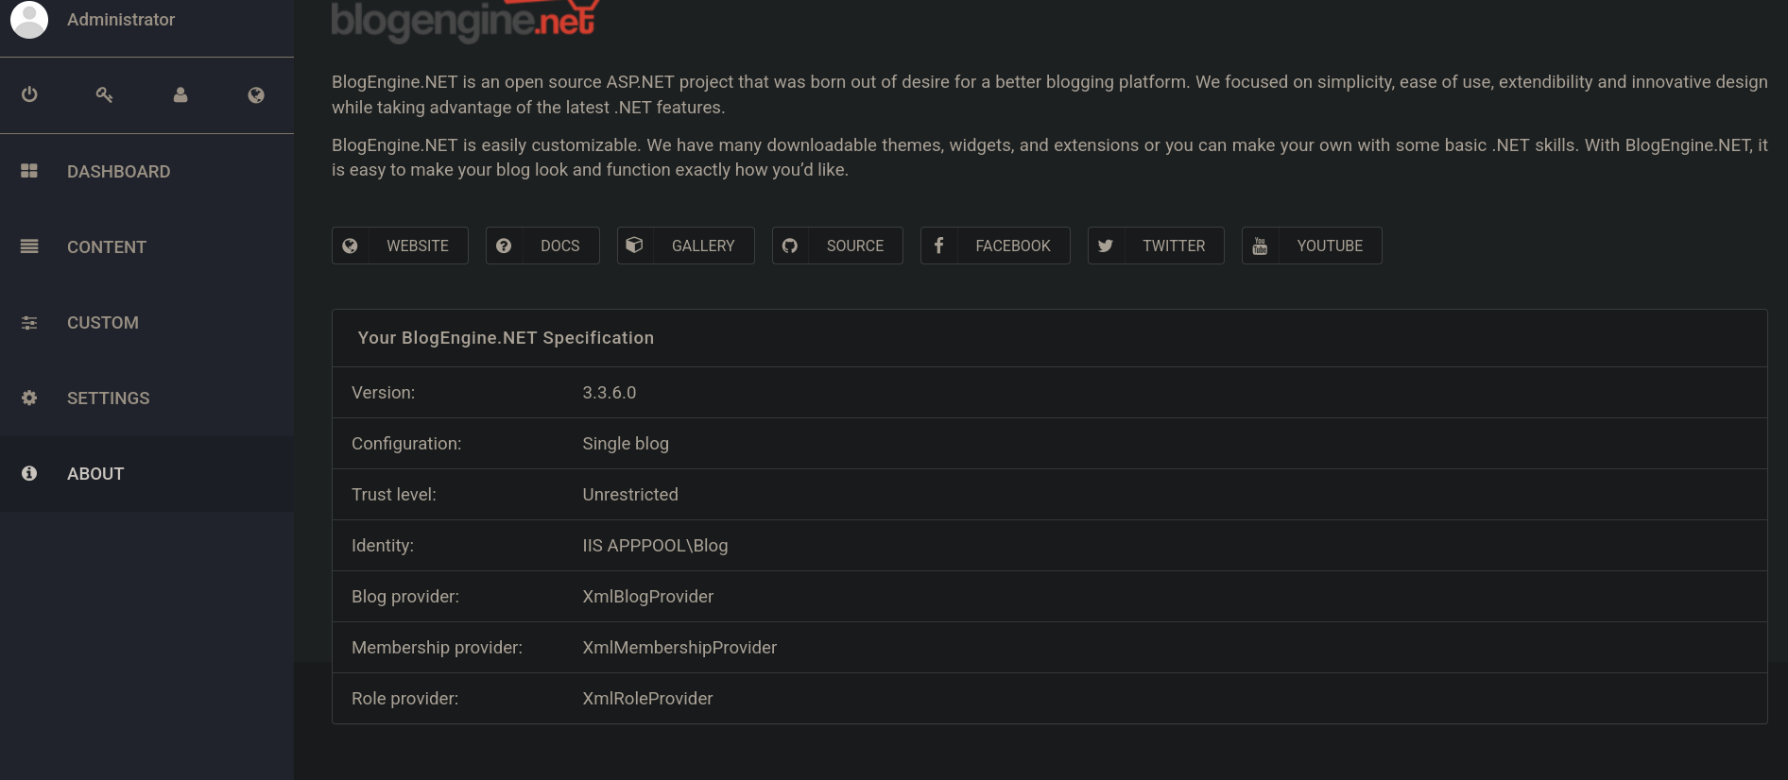
Task: Click the 'Your BlogEngine.NET Specification' heading
Action: 506,338
